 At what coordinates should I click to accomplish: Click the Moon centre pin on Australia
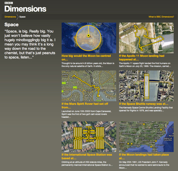click(x=88, y=36)
